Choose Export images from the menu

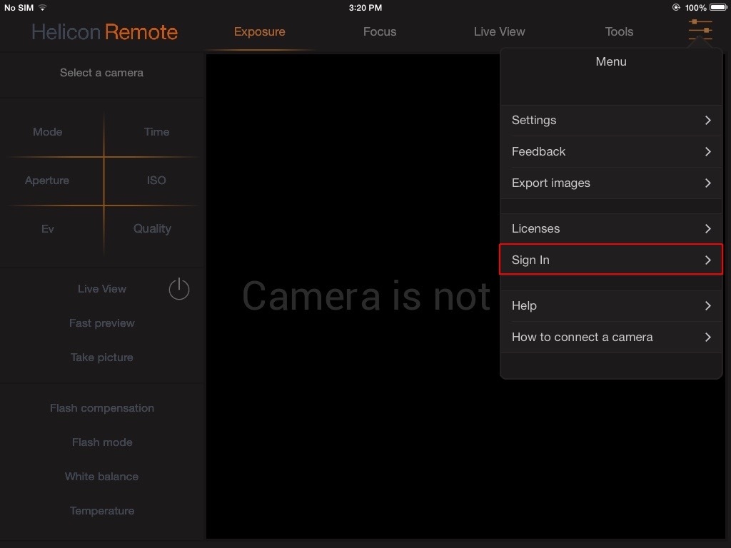[611, 183]
